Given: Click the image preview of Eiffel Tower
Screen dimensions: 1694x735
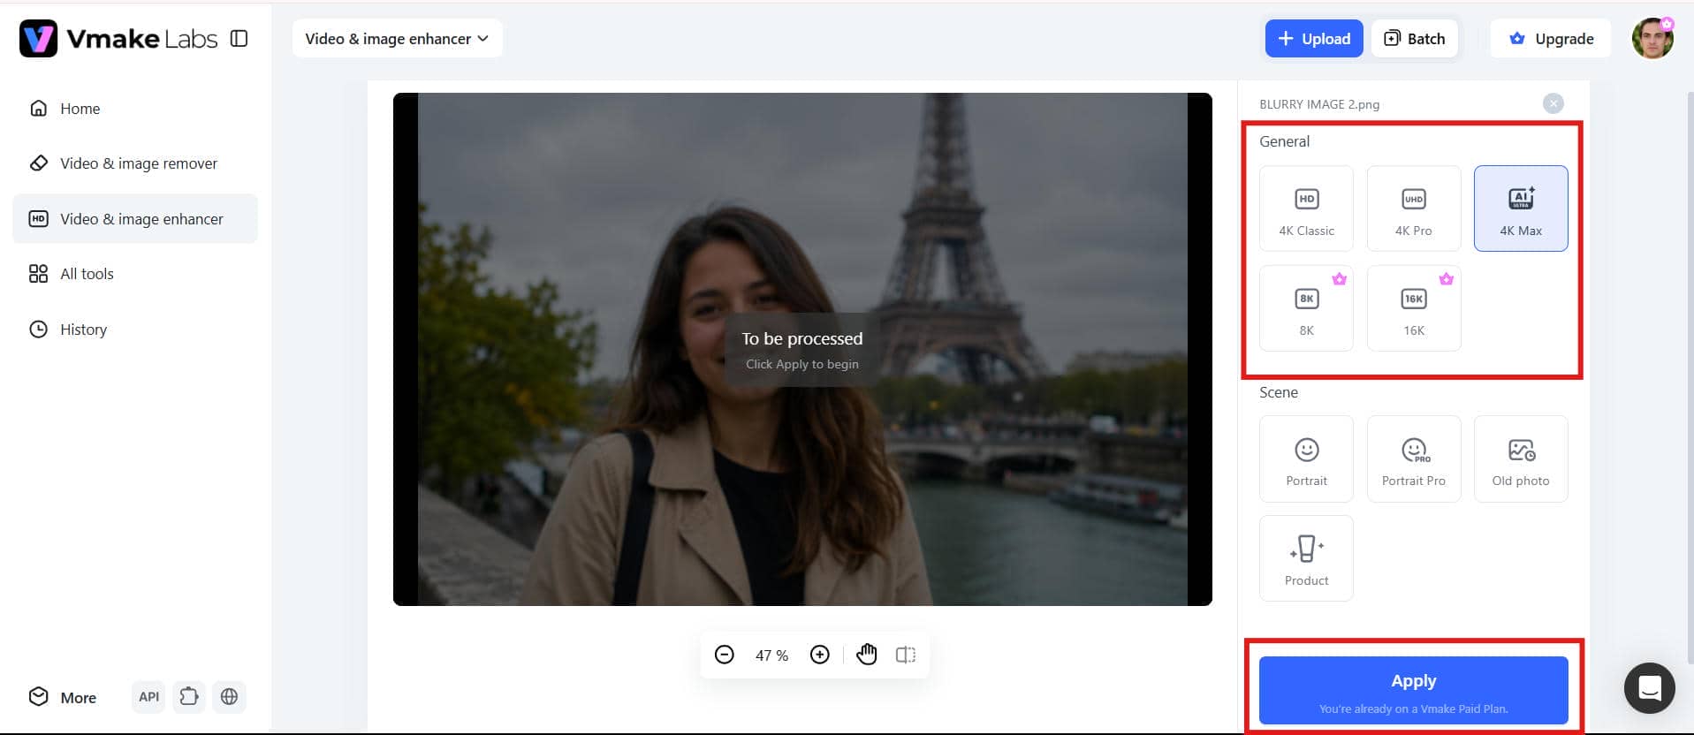Looking at the screenshot, I should 802,349.
